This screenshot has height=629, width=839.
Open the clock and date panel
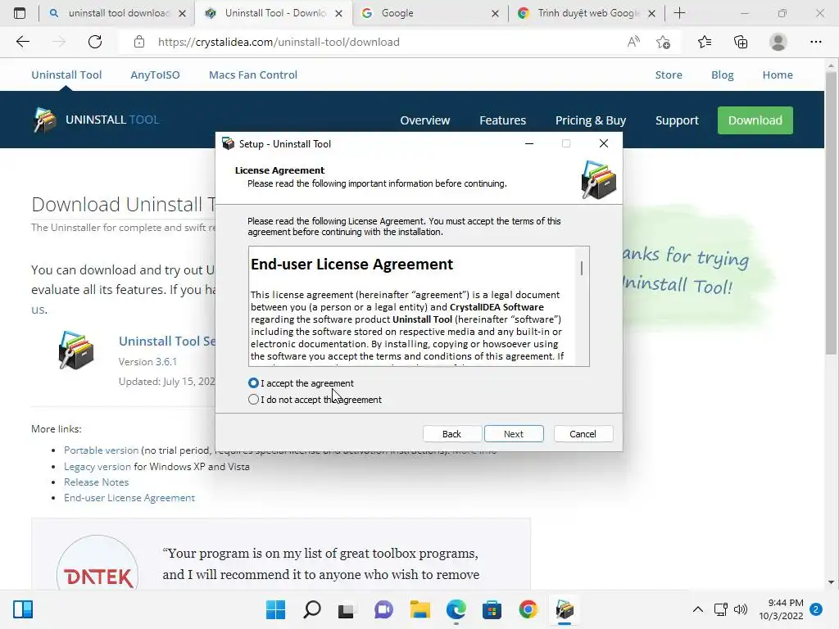pos(781,609)
